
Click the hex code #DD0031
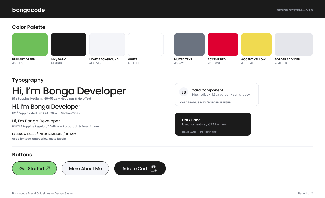click(x=214, y=63)
